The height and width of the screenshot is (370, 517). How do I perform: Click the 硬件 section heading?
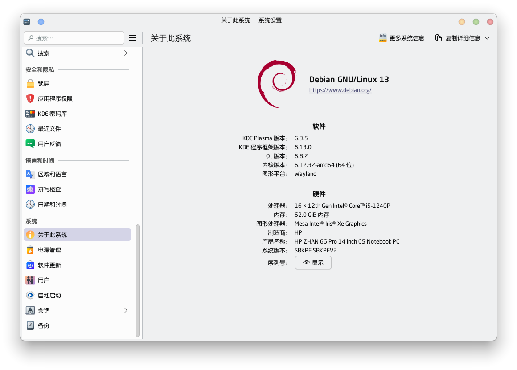tap(319, 194)
